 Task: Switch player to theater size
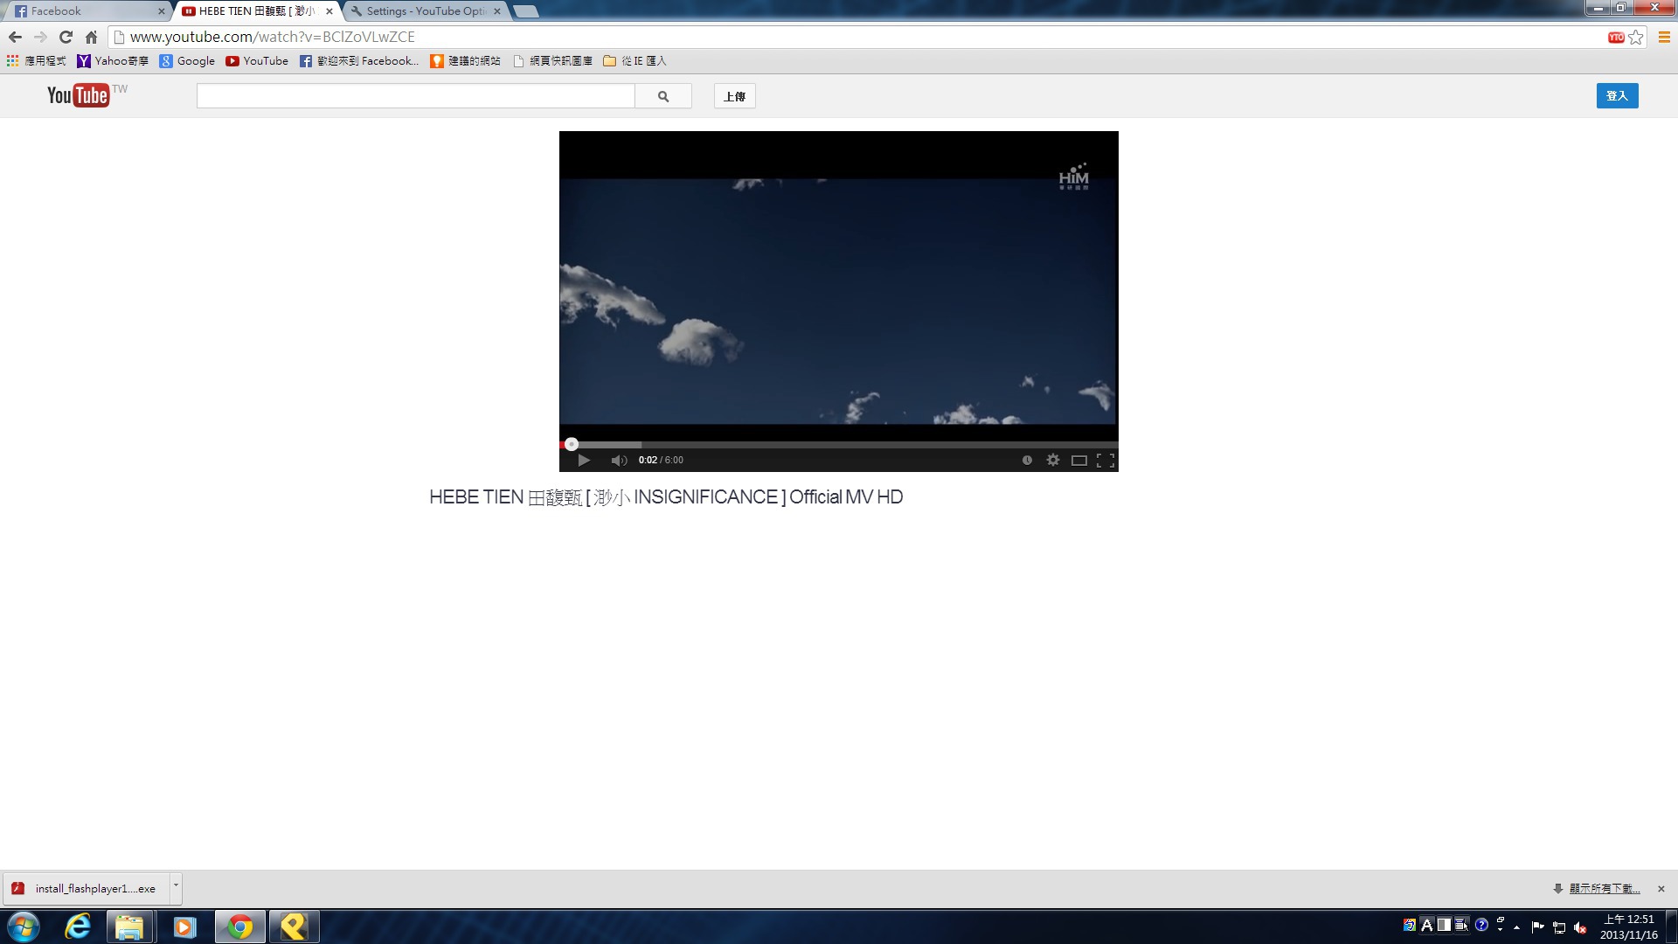(1079, 460)
